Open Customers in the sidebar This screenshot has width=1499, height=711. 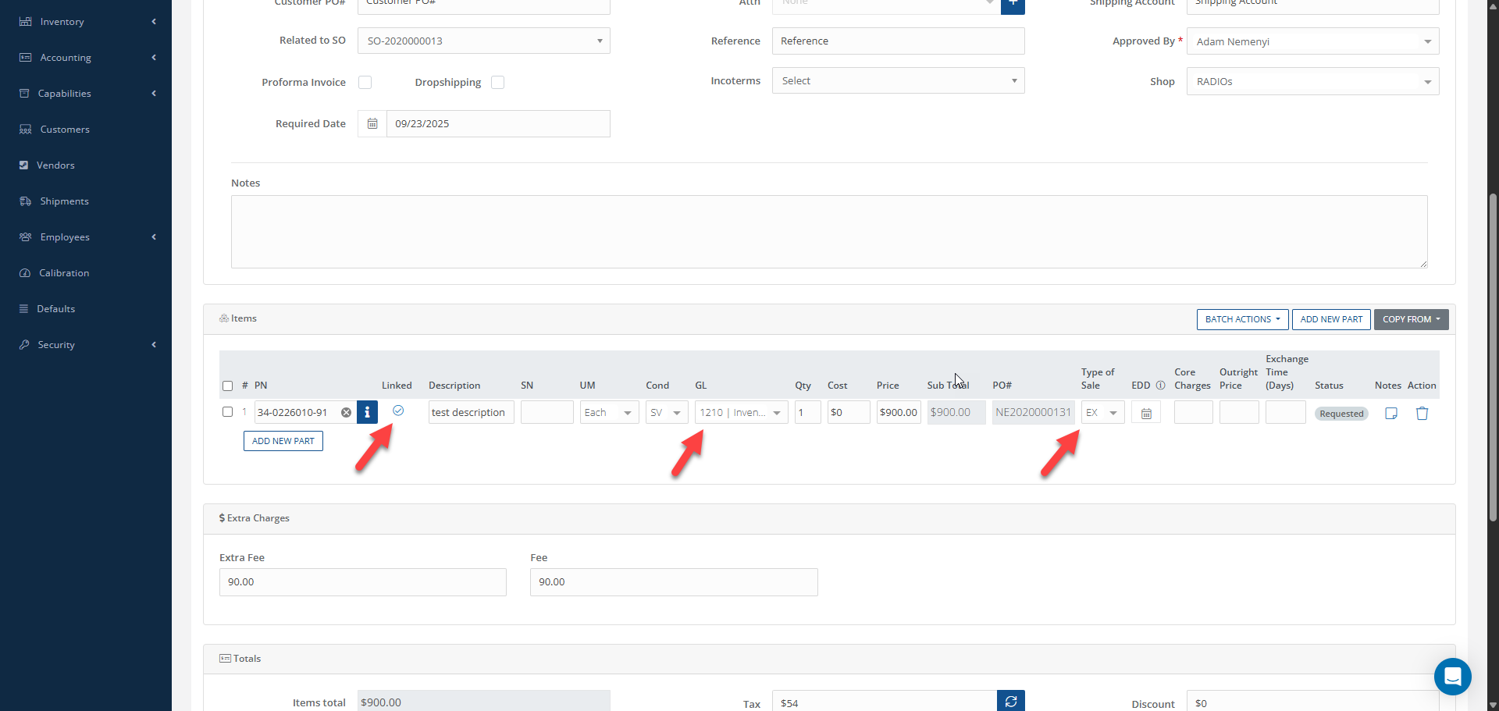point(65,130)
